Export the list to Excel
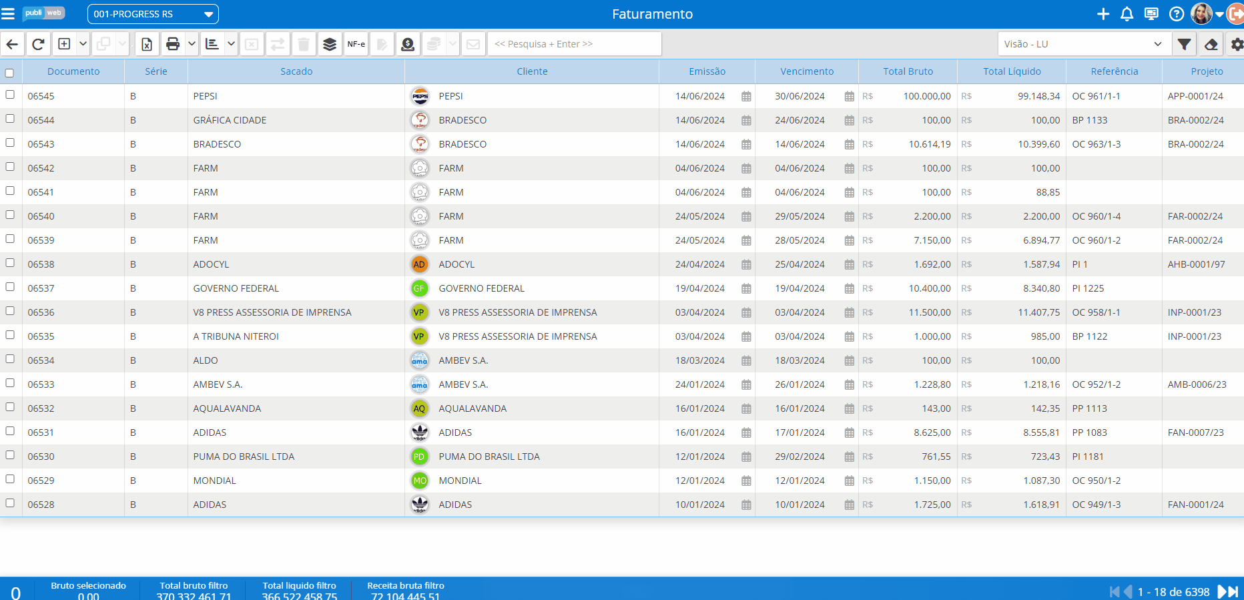The width and height of the screenshot is (1244, 600). 147,44
